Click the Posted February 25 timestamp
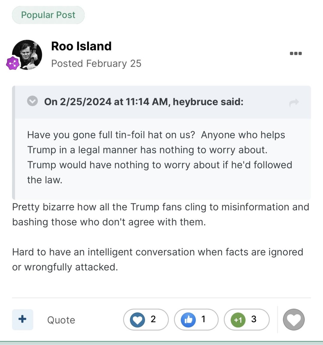Screen dimensions: 323x345 pos(96,63)
